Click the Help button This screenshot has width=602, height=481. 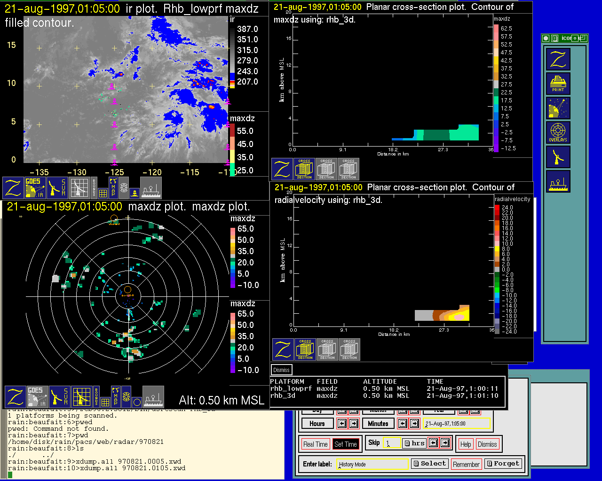click(466, 444)
